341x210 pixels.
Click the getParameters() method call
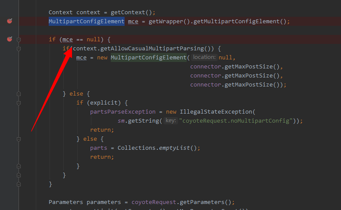click(x=205, y=202)
